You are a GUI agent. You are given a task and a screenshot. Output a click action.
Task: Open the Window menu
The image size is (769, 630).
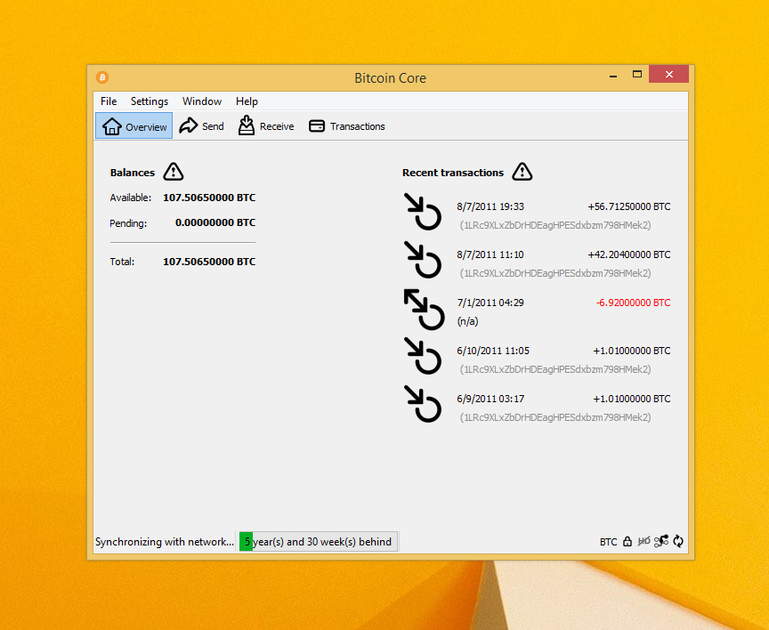click(x=201, y=101)
